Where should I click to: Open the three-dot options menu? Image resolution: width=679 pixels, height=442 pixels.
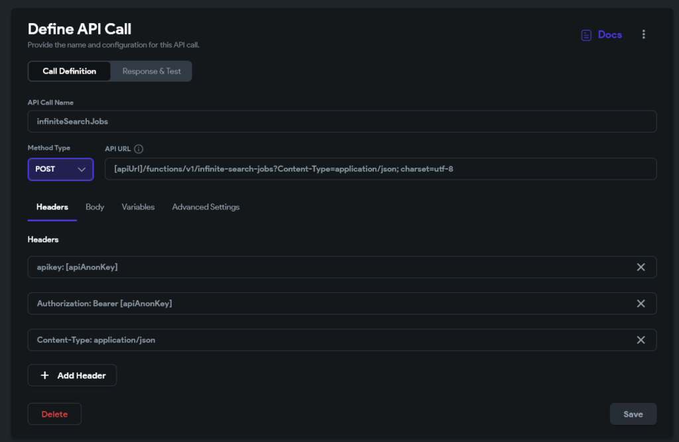pos(644,34)
